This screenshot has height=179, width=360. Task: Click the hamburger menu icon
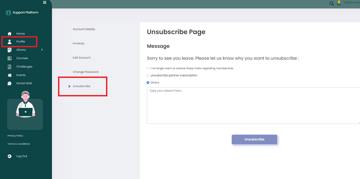pos(45,2)
